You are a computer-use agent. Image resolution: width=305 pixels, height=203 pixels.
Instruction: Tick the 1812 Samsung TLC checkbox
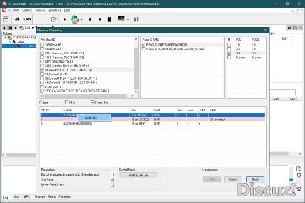pyautogui.click(x=42, y=53)
